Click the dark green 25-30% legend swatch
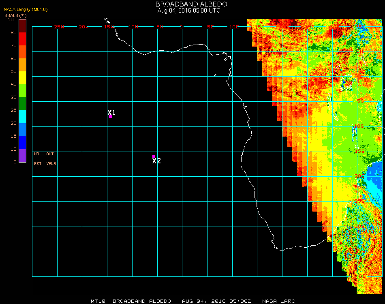The image size is (385, 304). pos(22,104)
